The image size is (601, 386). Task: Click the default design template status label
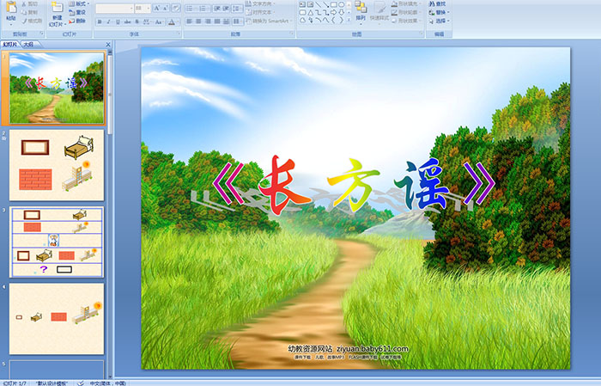pos(52,383)
